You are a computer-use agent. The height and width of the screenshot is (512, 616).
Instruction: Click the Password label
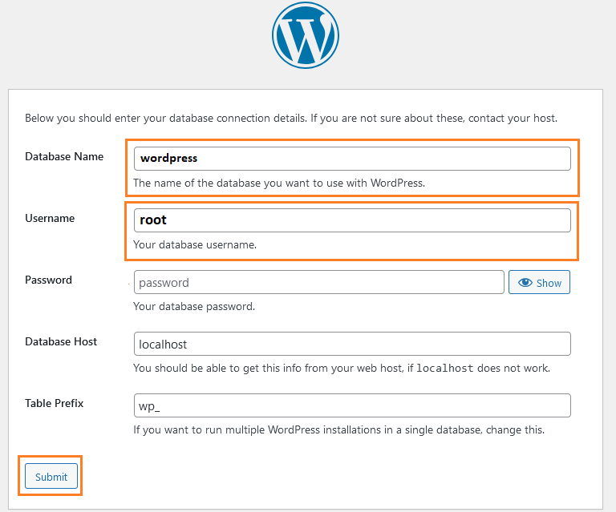click(48, 280)
